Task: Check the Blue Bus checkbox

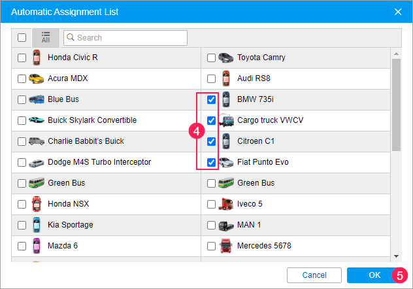Action: click(x=22, y=99)
